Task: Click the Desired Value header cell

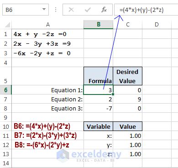Action: coord(128,76)
